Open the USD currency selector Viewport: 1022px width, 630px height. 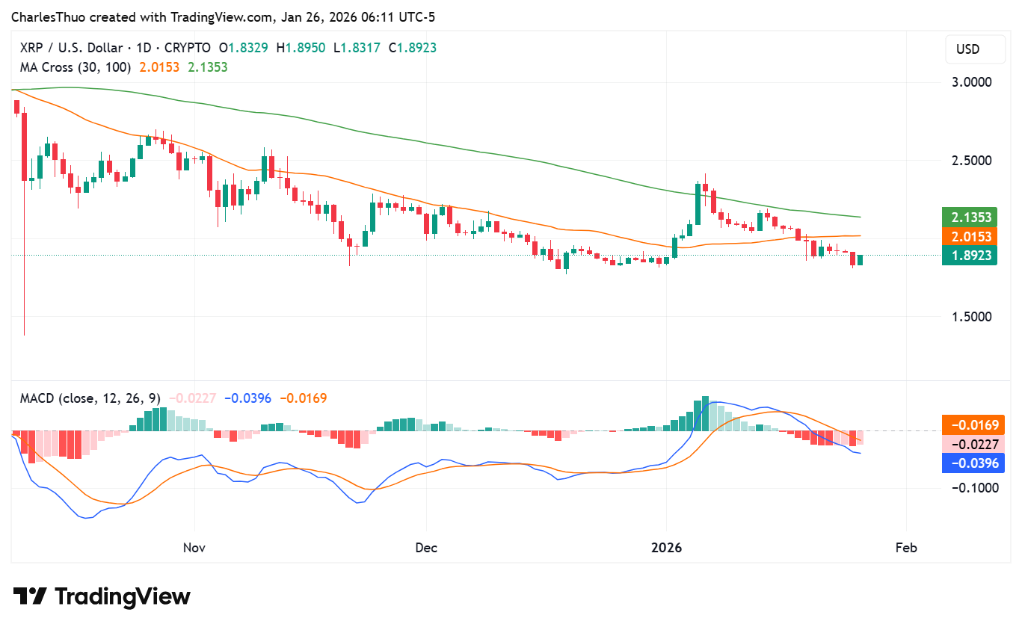point(975,49)
